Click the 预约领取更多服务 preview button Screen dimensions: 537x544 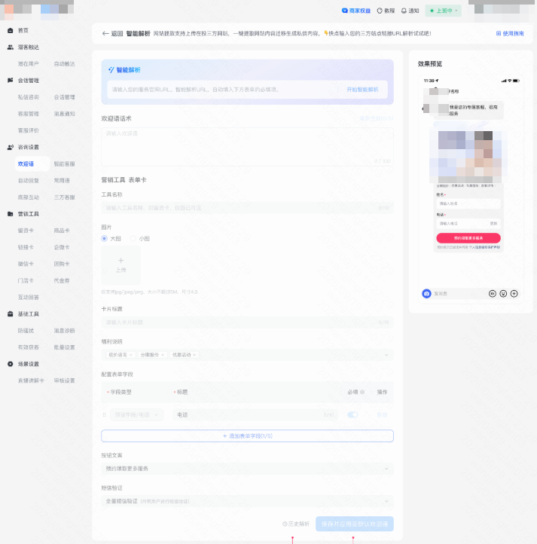468,238
